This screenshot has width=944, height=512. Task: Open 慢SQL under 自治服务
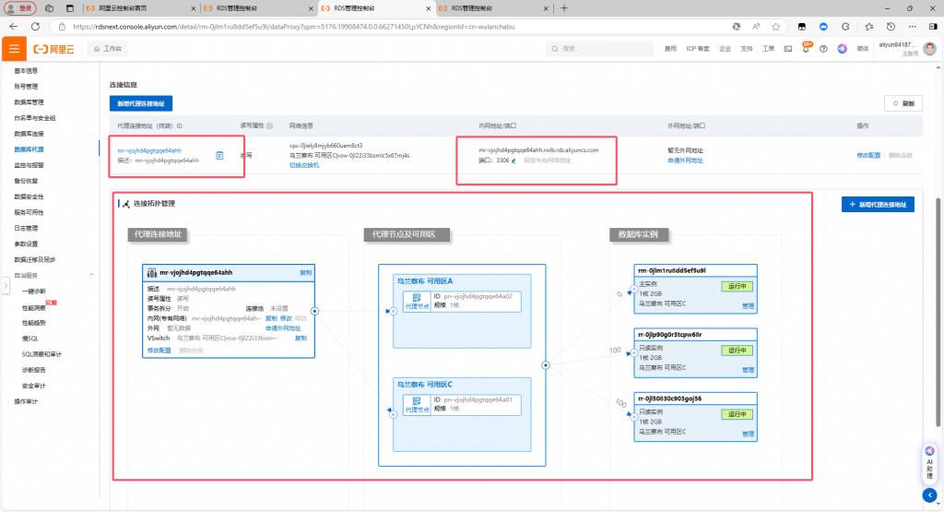29,338
